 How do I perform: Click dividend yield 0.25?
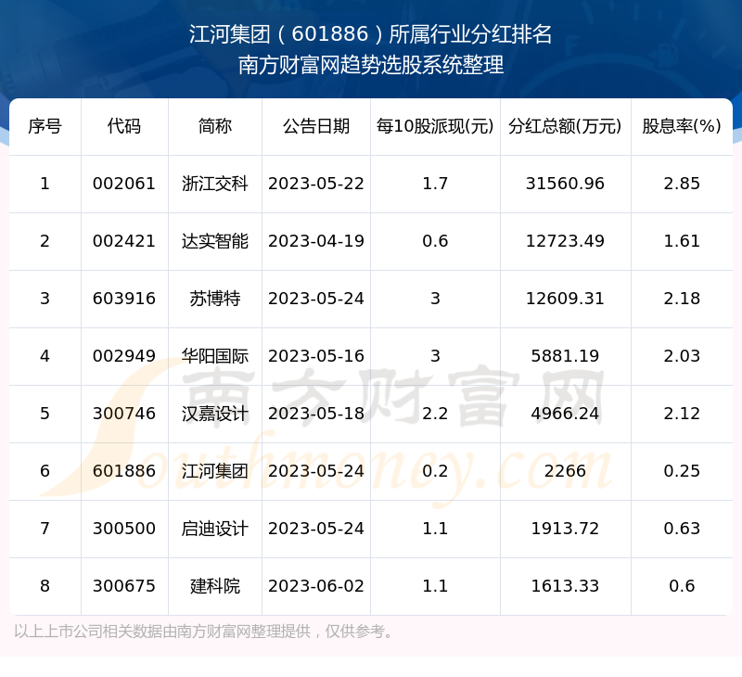point(682,471)
